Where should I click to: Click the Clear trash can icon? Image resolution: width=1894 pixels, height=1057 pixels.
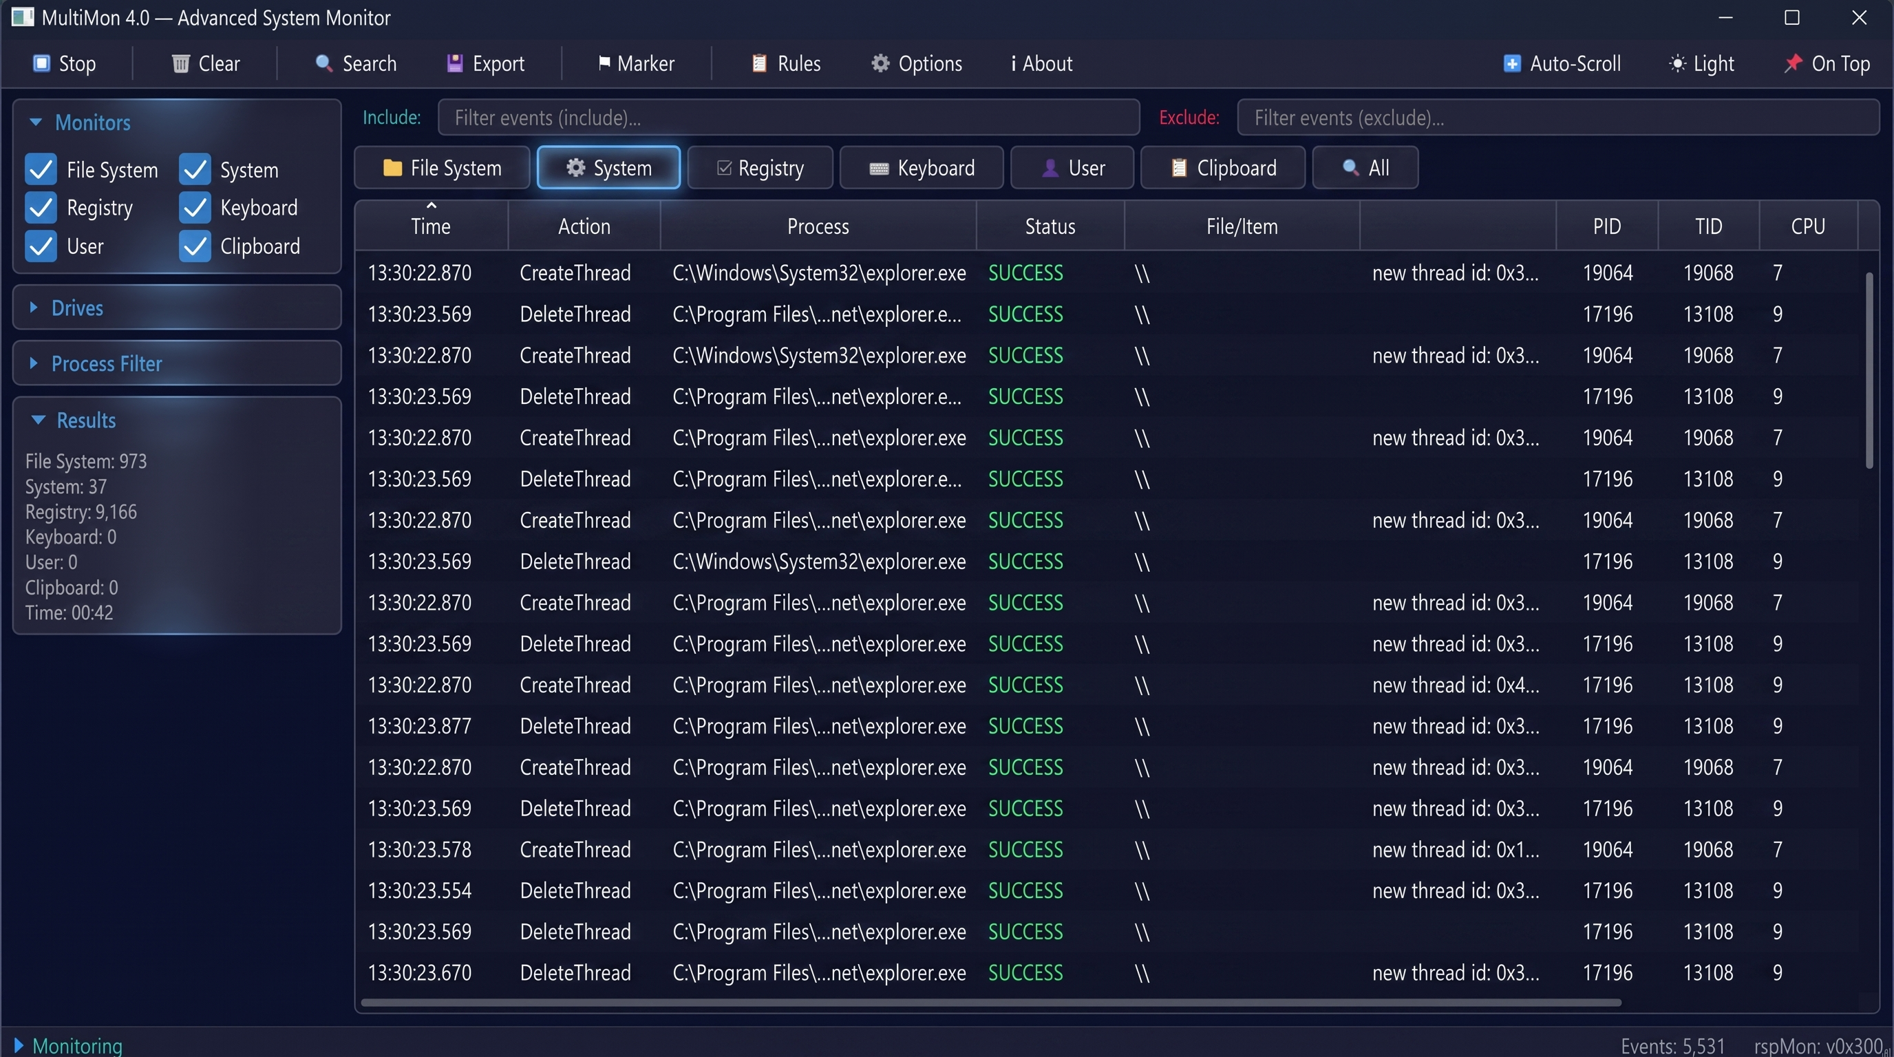180,64
